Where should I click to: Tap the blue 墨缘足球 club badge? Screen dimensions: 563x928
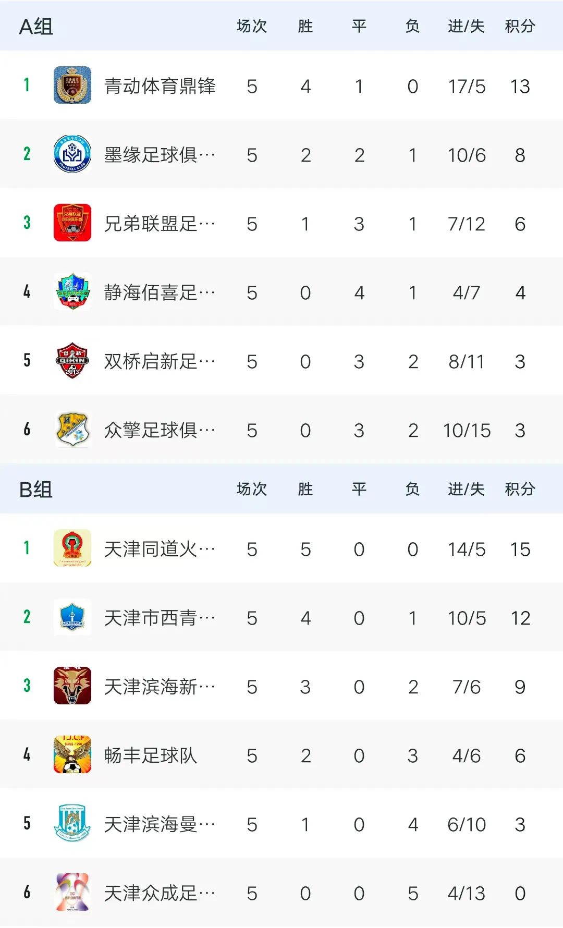(72, 154)
